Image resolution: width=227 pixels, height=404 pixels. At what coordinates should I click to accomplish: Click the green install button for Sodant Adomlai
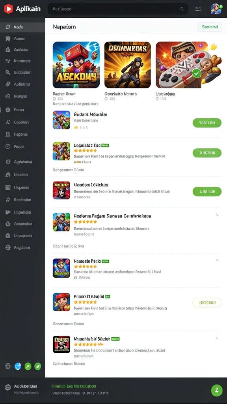coord(207,123)
